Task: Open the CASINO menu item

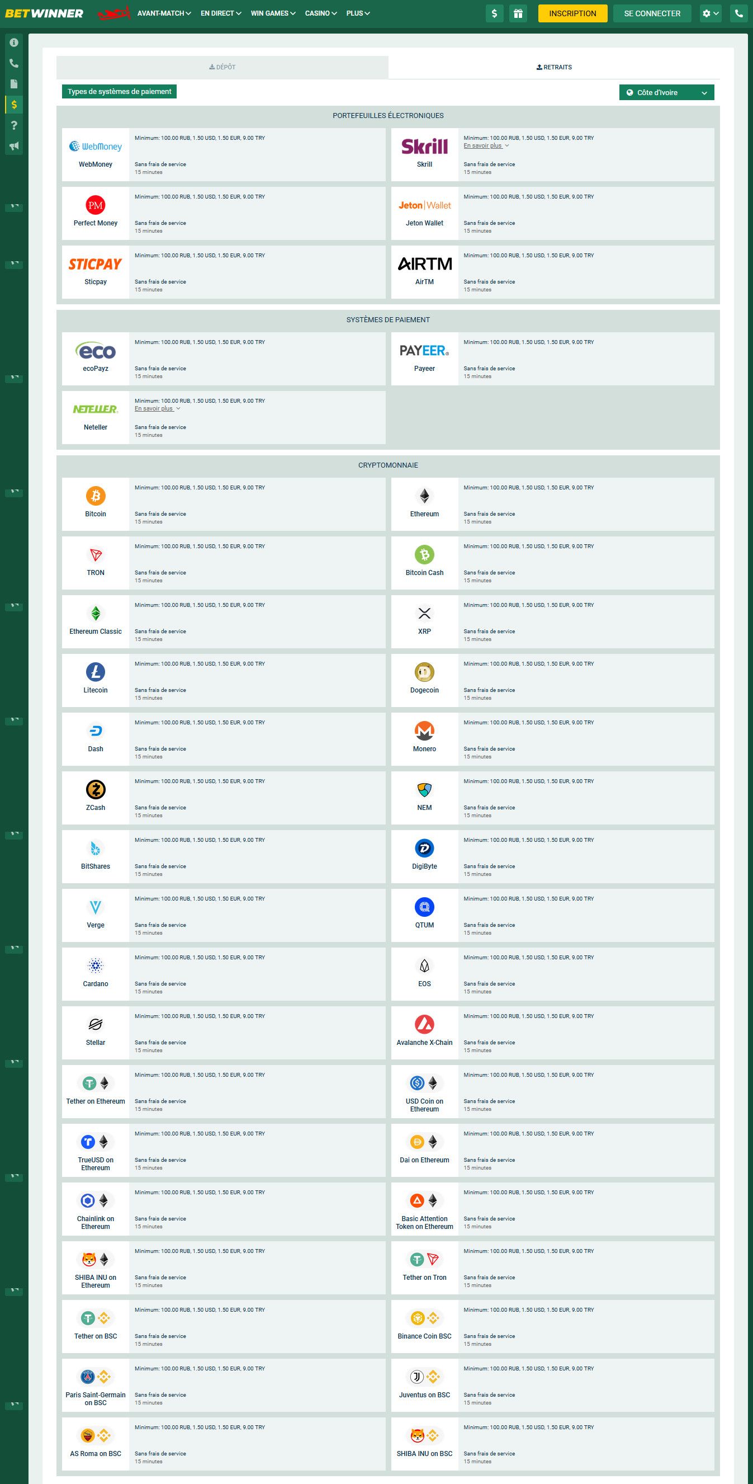Action: pyautogui.click(x=321, y=13)
